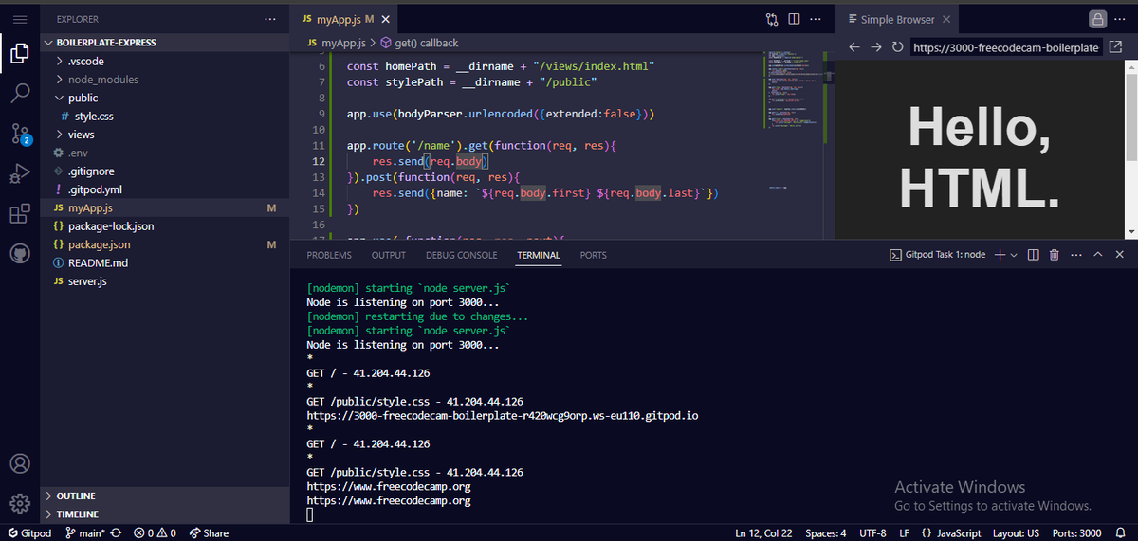The width and height of the screenshot is (1138, 541).
Task: Expand the TIMELINE section
Action: (x=164, y=514)
